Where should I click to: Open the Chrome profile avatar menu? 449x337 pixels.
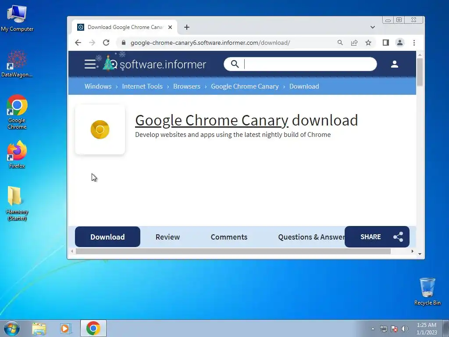coord(400,43)
